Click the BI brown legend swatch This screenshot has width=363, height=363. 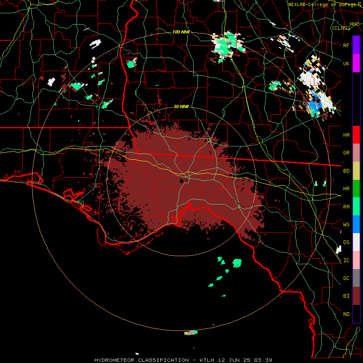coord(356,296)
